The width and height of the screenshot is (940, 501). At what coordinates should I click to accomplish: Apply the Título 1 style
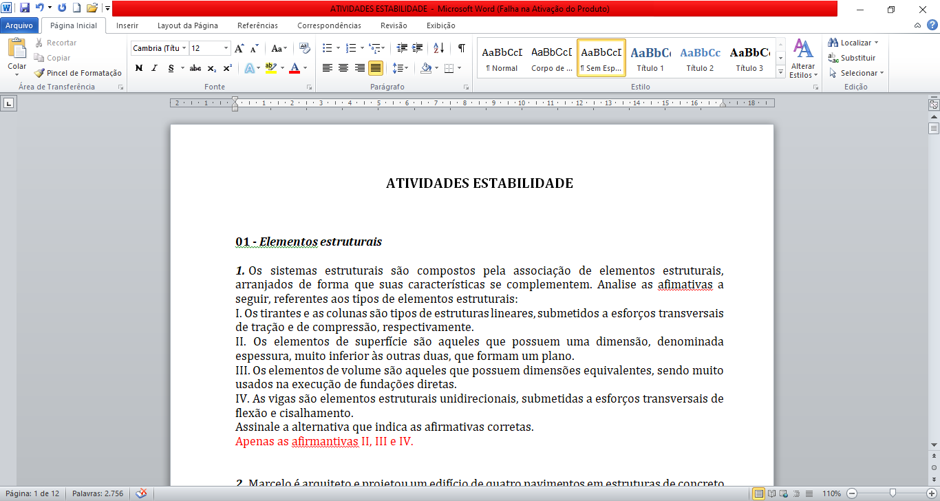point(650,58)
